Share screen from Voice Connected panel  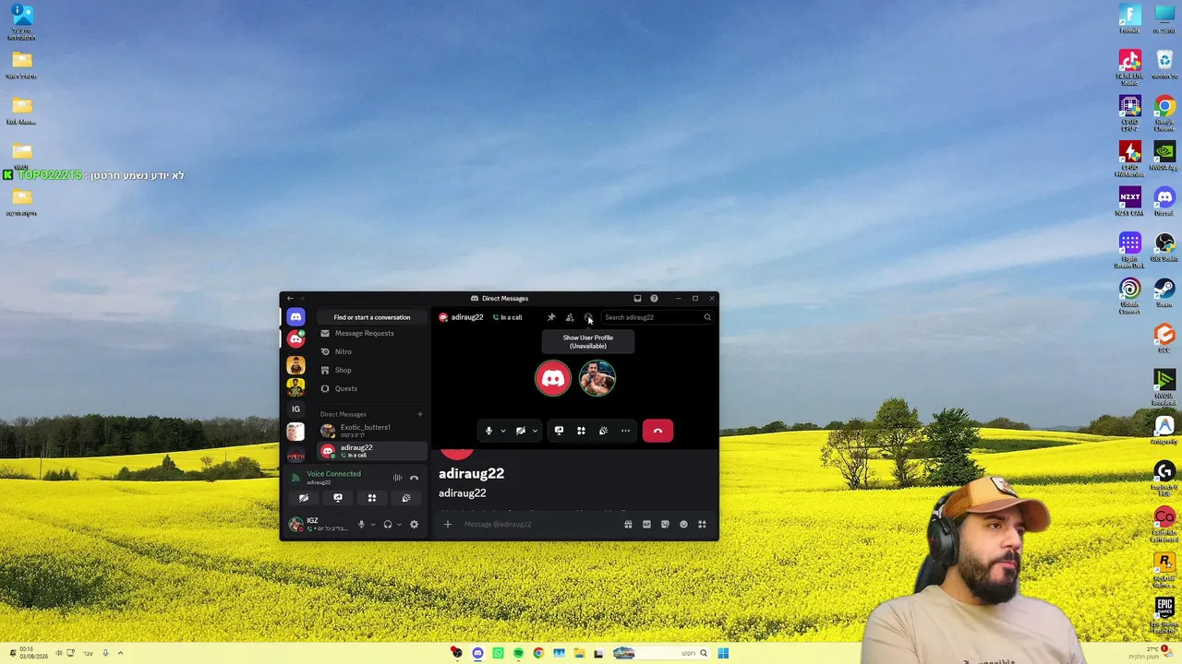338,498
